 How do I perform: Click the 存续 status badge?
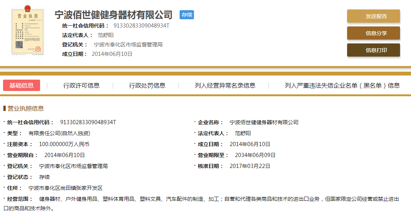pos(187,15)
